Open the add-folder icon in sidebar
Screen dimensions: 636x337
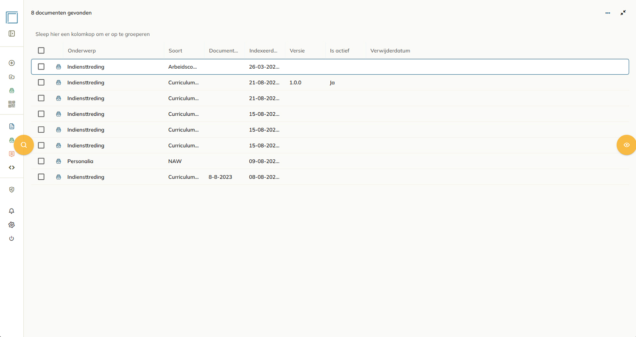point(11,77)
